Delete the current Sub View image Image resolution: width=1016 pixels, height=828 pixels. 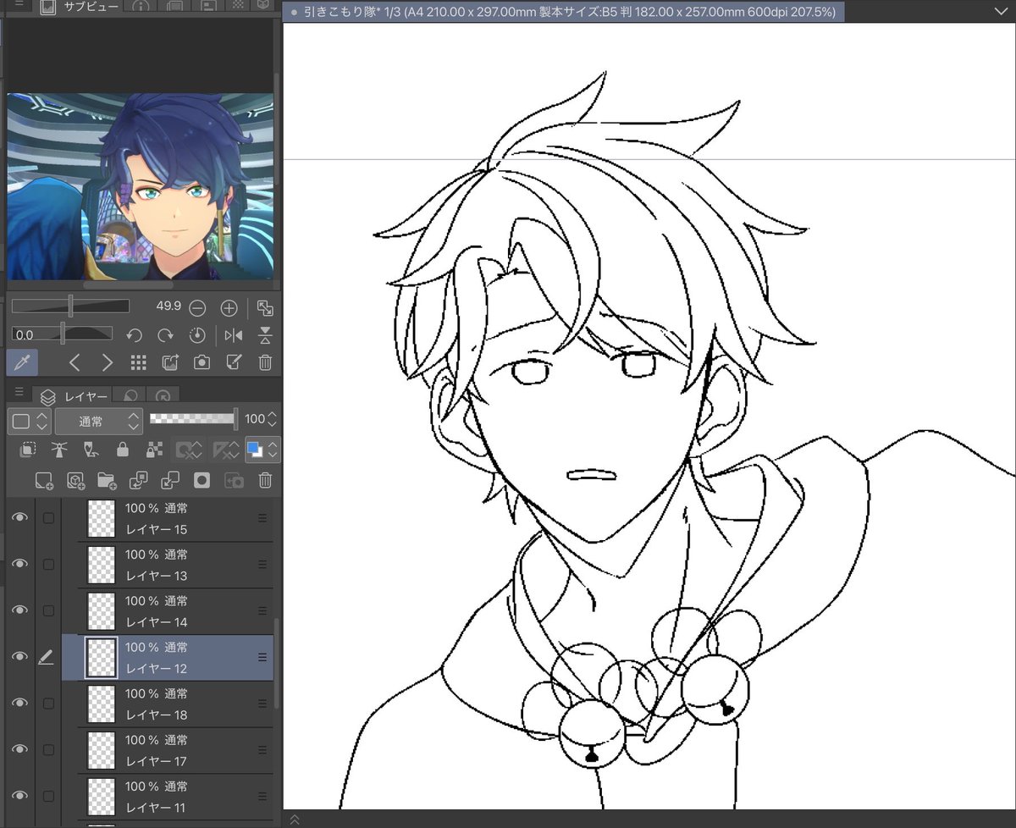[265, 362]
